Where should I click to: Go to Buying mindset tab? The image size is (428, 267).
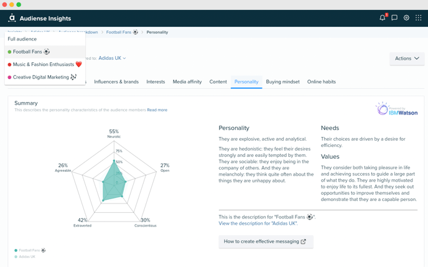tap(283, 82)
